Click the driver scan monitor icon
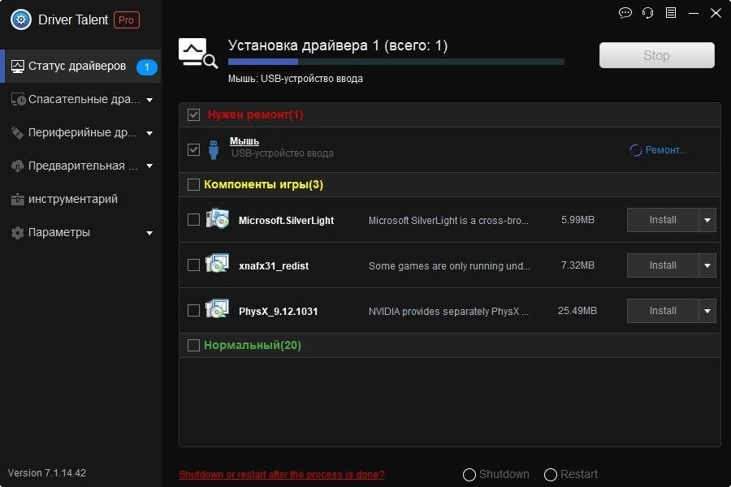 pyautogui.click(x=197, y=53)
